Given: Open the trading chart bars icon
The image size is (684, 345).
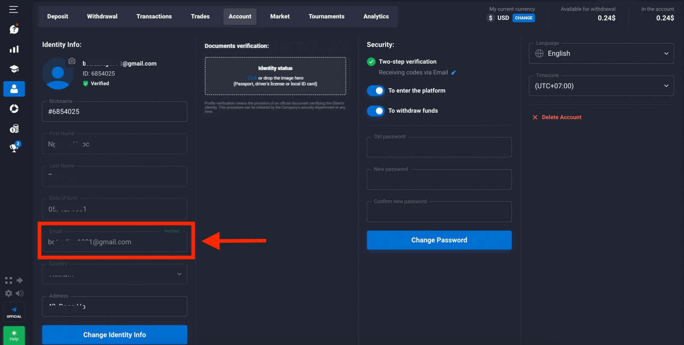Looking at the screenshot, I should point(14,49).
